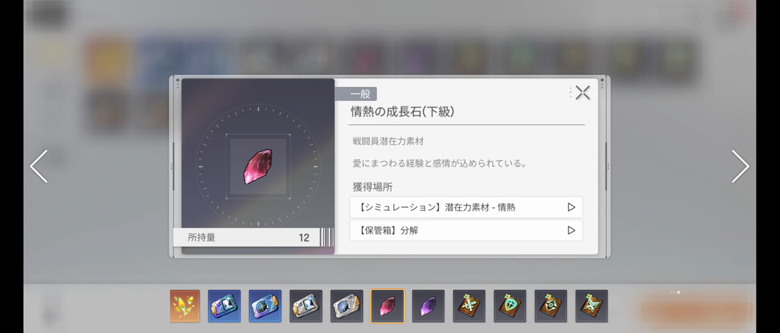
Task: Open 【保管箱】分解 acquisition source
Action: click(x=466, y=230)
